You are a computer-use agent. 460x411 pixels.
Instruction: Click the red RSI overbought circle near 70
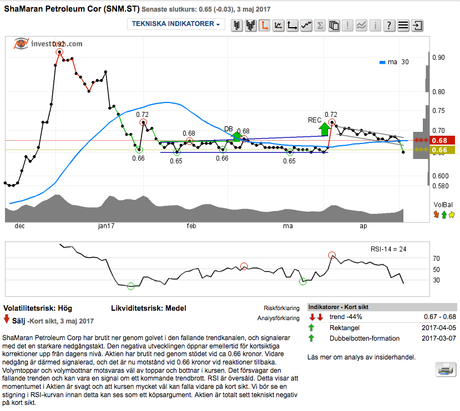tap(332, 255)
